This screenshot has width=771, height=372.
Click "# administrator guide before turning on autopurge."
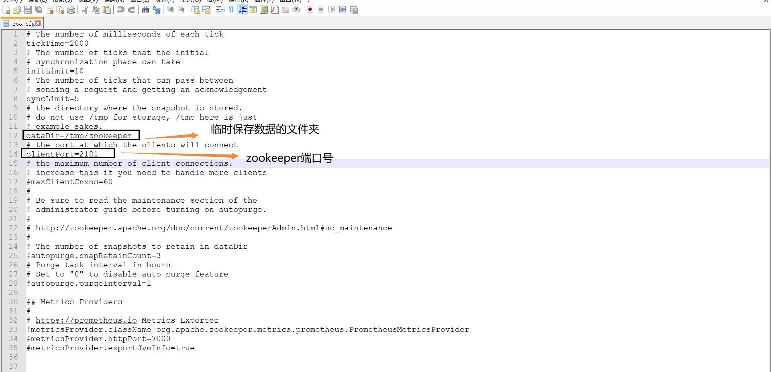point(147,209)
